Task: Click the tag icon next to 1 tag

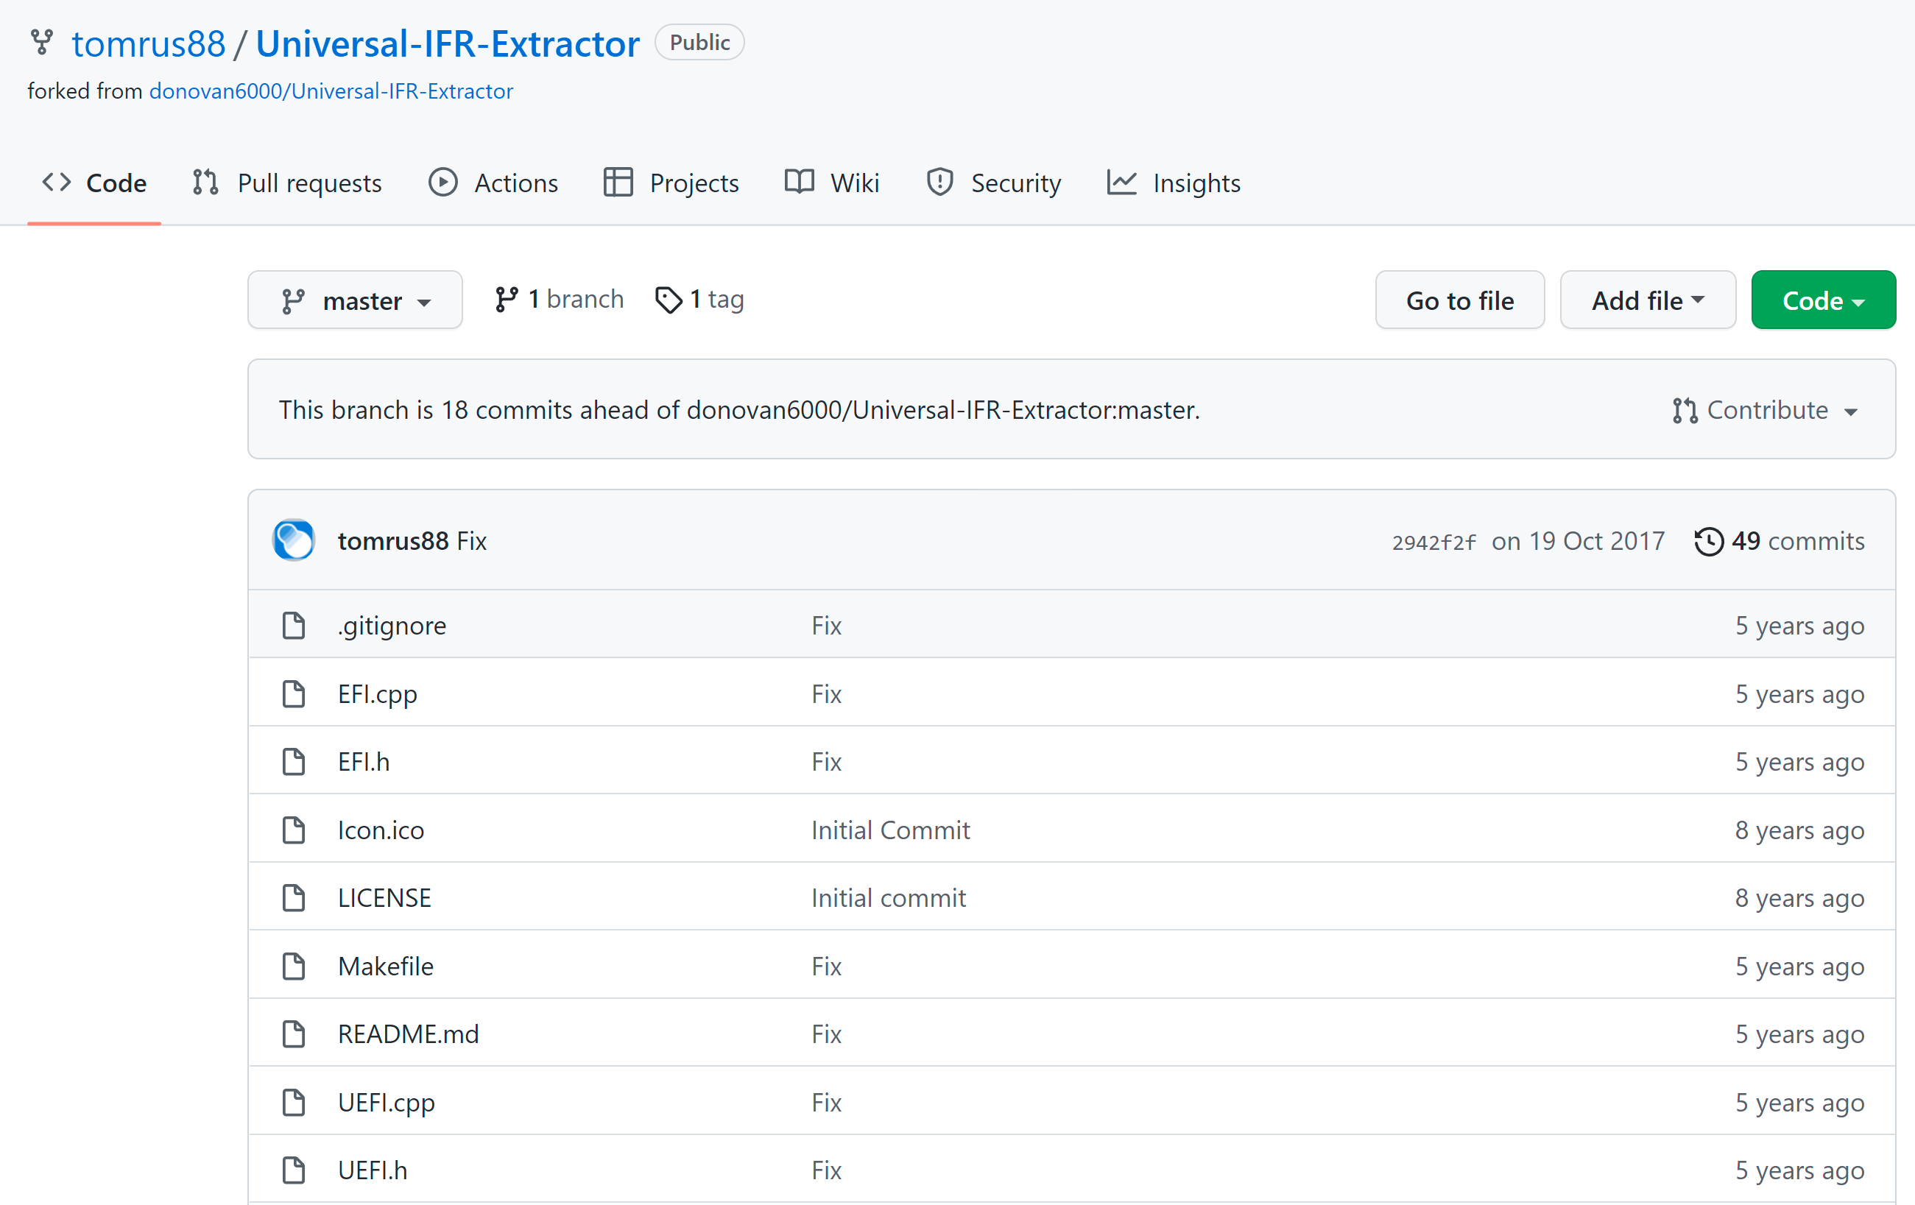Action: [669, 300]
